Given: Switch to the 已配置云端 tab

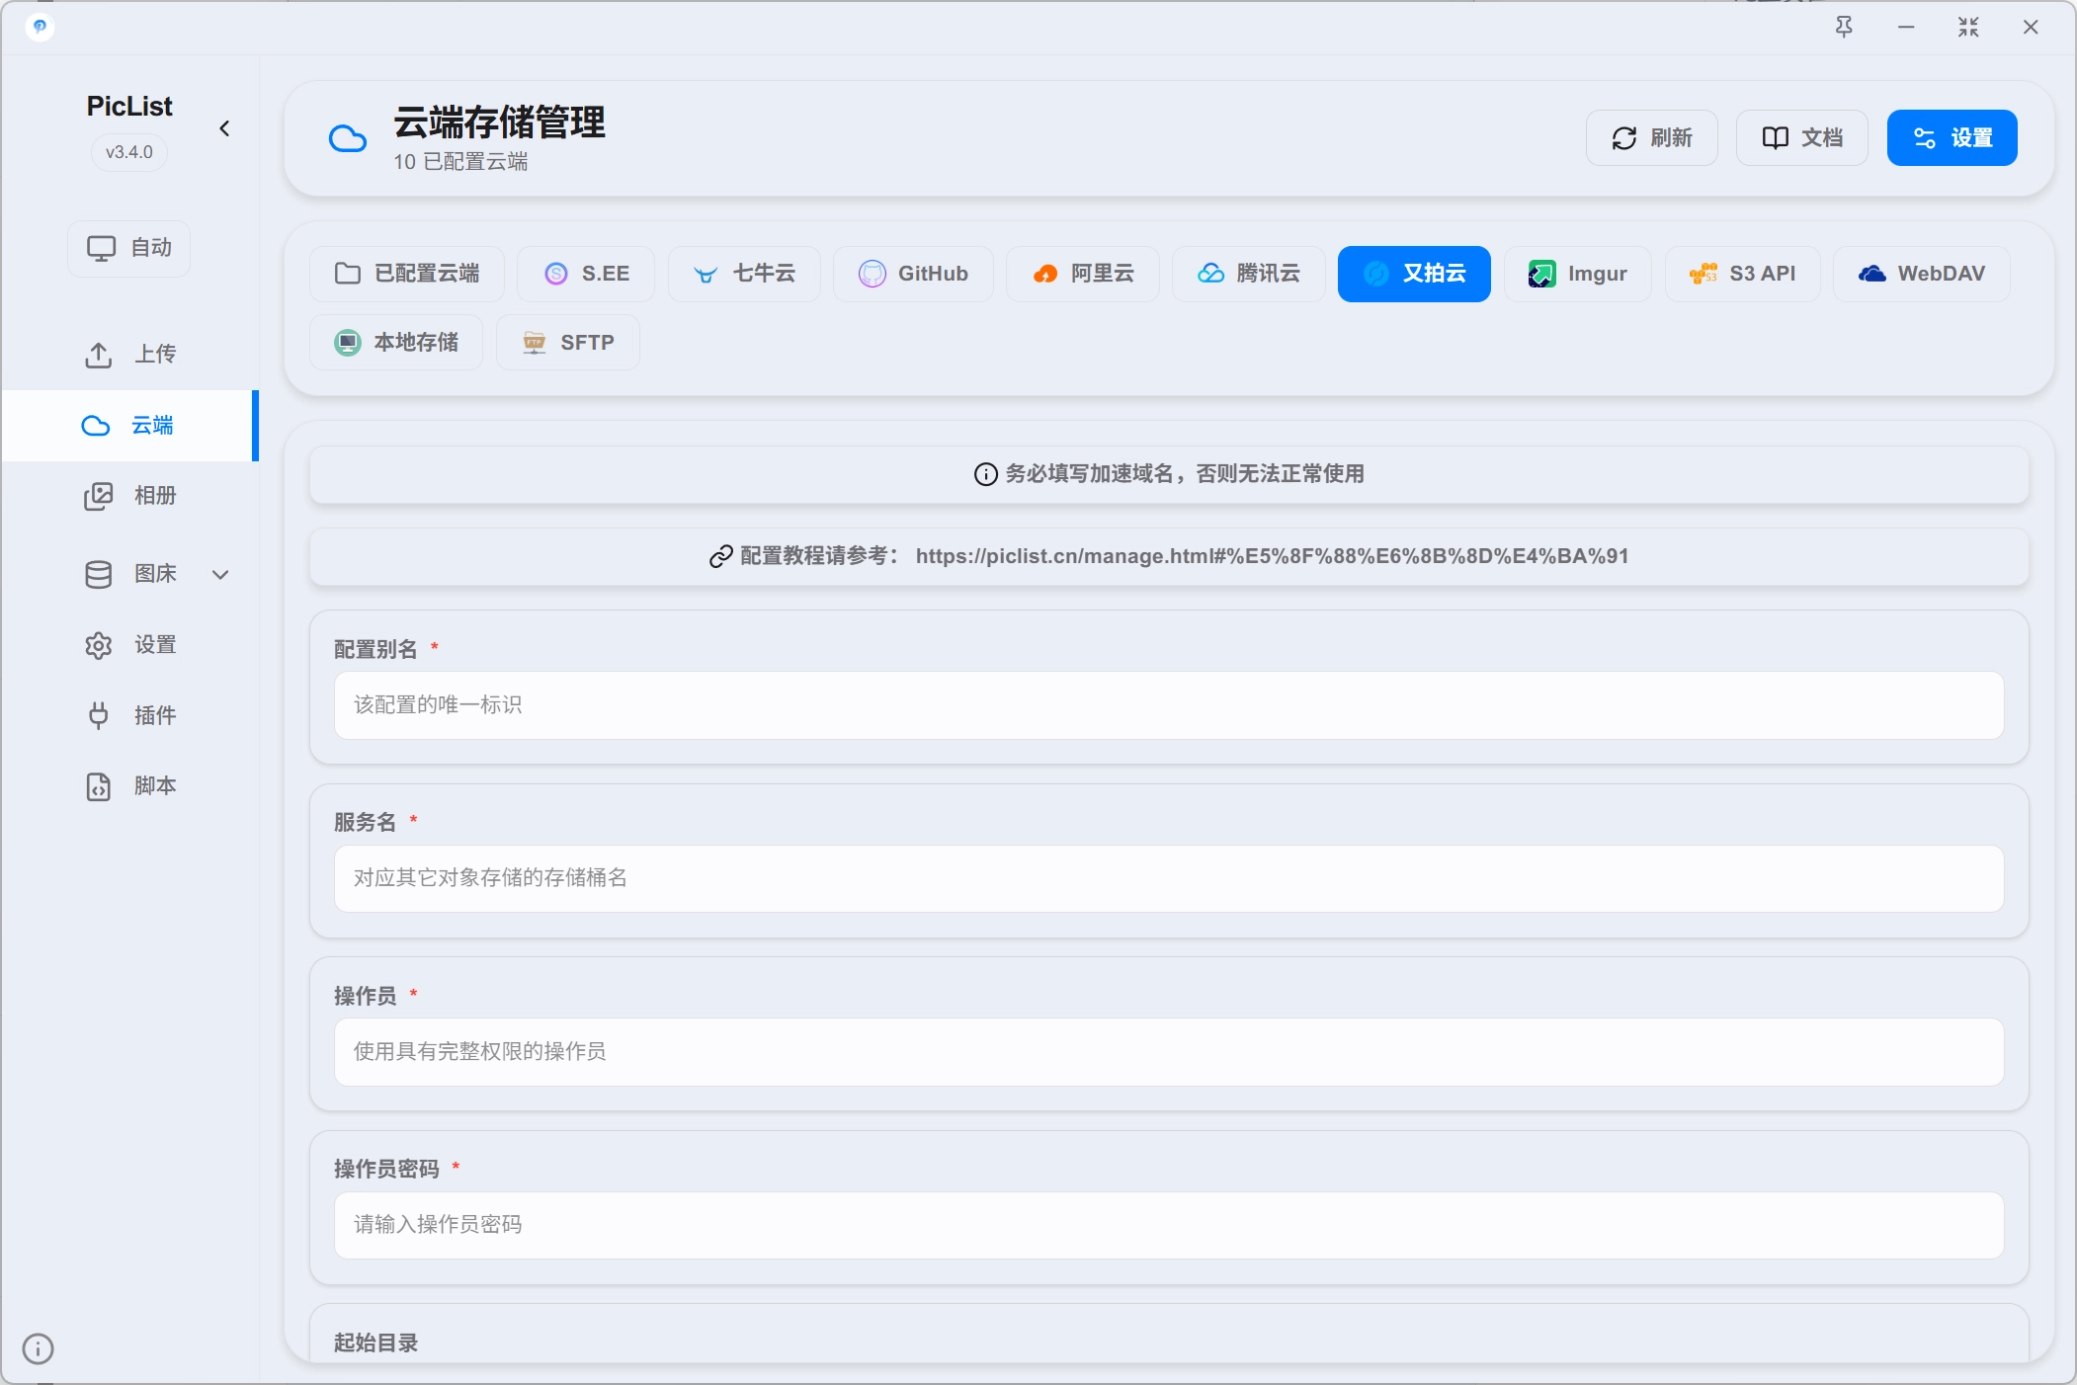Looking at the screenshot, I should [x=407, y=274].
